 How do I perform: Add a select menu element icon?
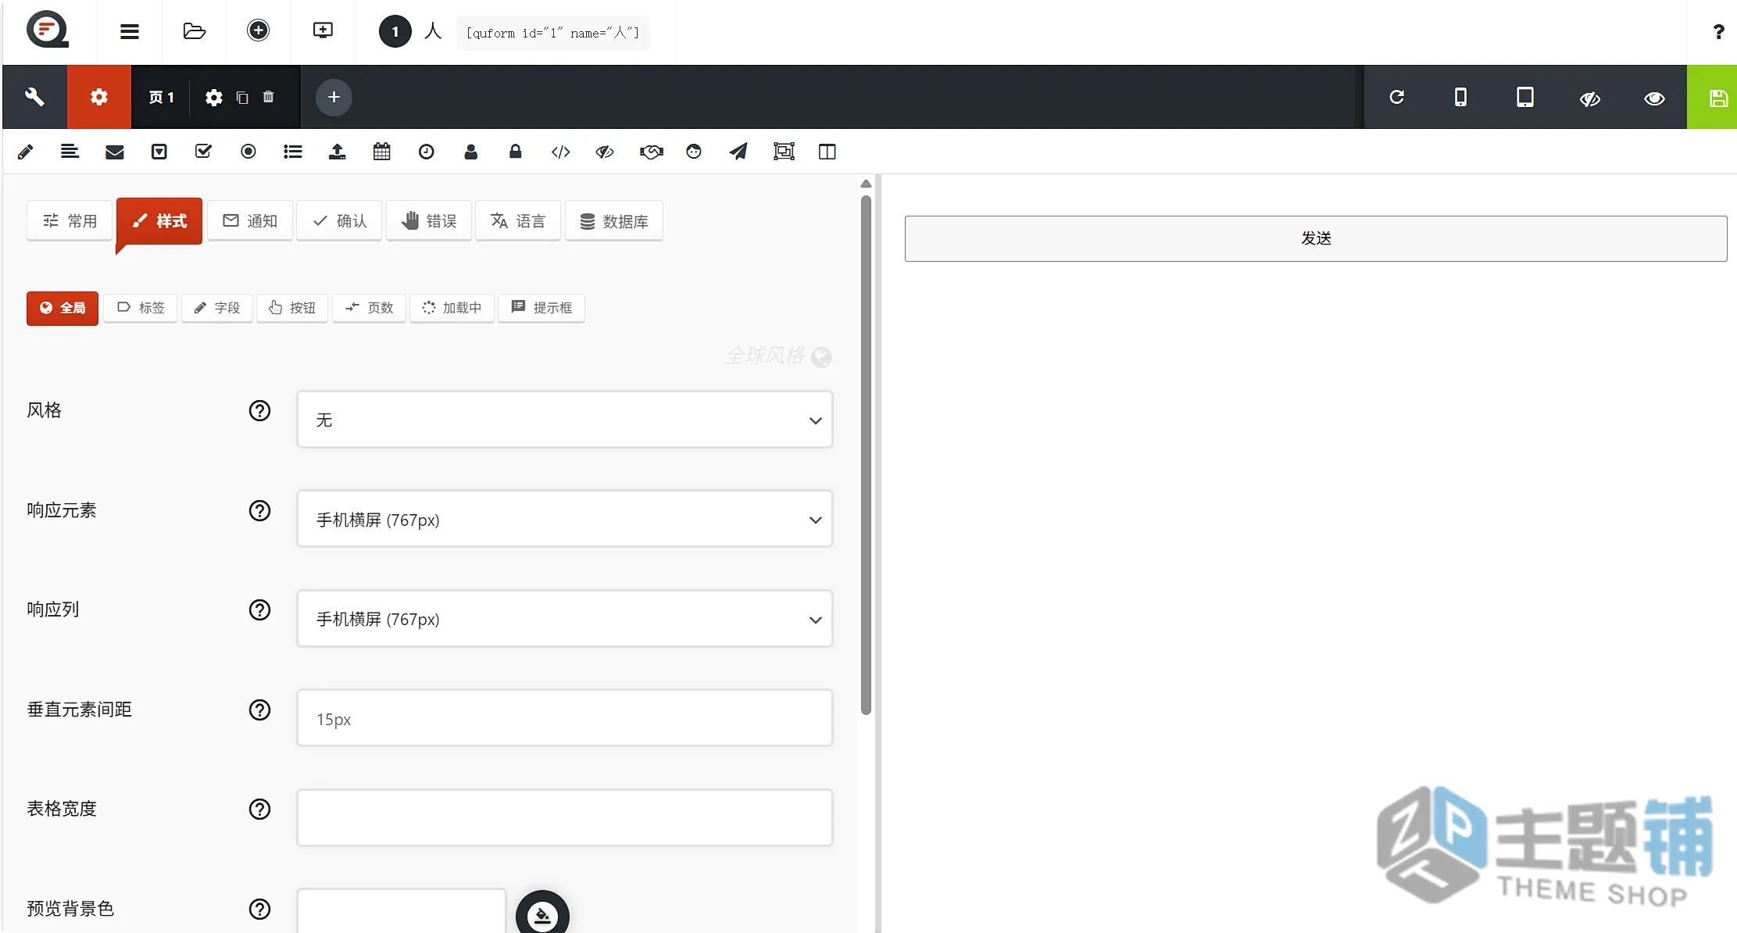click(159, 152)
